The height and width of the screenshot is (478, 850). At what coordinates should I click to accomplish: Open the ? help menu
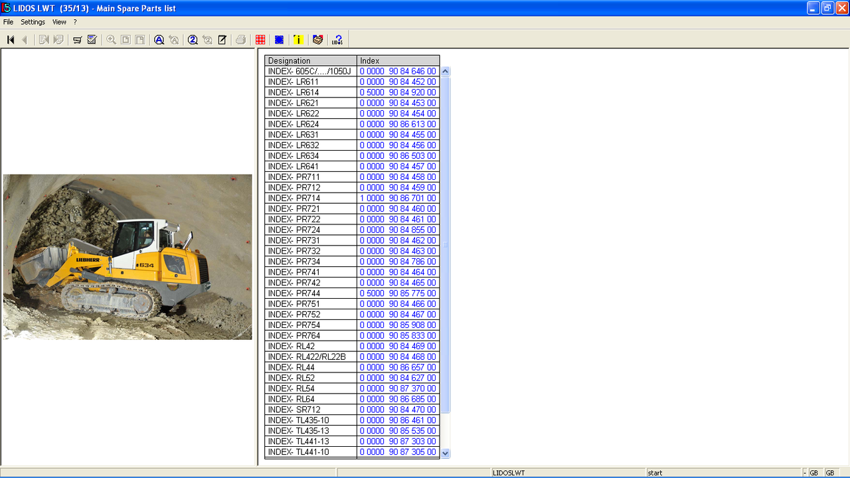[75, 22]
